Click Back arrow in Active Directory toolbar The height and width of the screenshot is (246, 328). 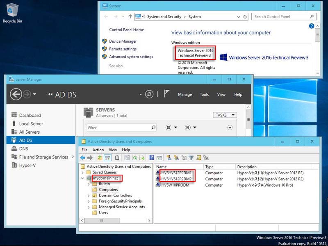click(83, 158)
